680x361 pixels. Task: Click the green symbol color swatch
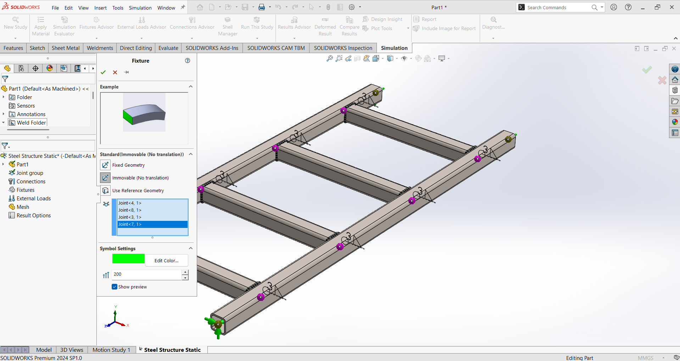[x=128, y=259]
